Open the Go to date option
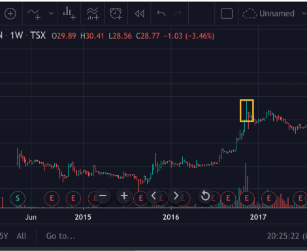Viewport: 307px width, 251px height. (x=61, y=236)
